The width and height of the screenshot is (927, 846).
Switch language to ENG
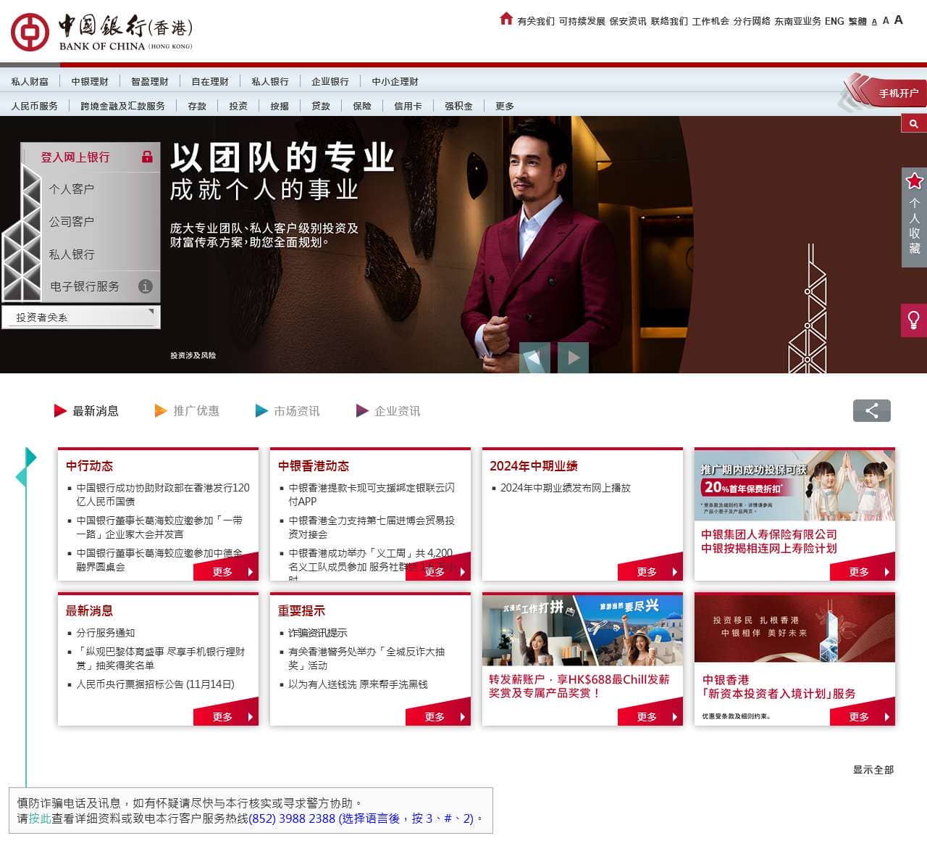point(834,21)
